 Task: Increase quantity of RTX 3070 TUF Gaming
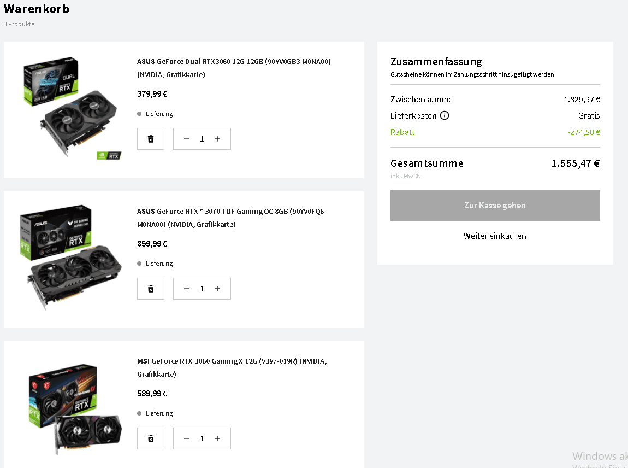pyautogui.click(x=217, y=289)
